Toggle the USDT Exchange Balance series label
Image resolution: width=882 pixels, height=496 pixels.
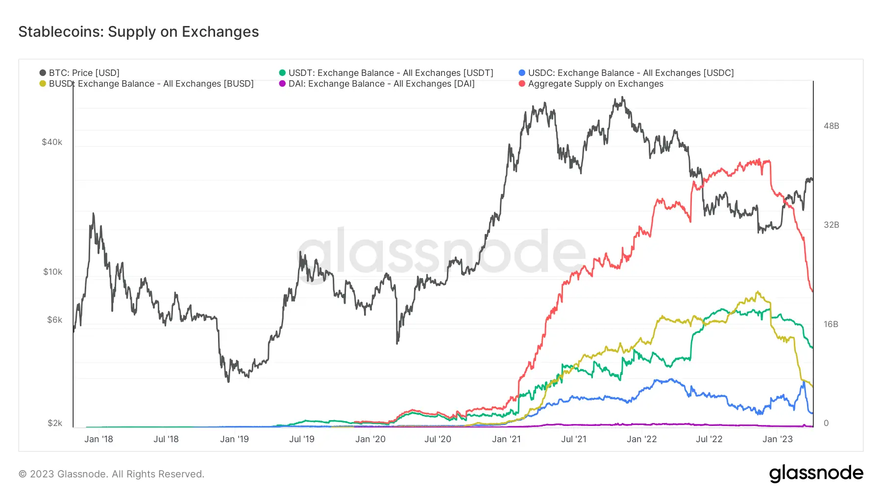click(391, 73)
